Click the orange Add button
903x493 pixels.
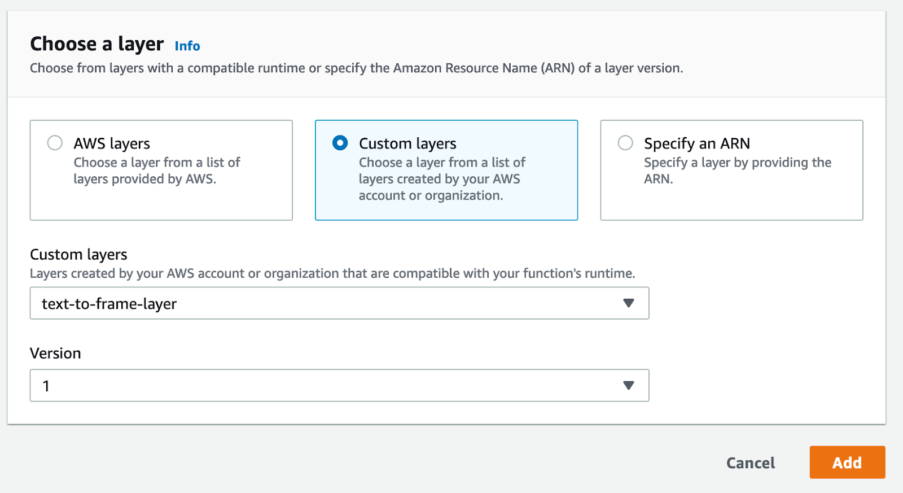tap(847, 463)
